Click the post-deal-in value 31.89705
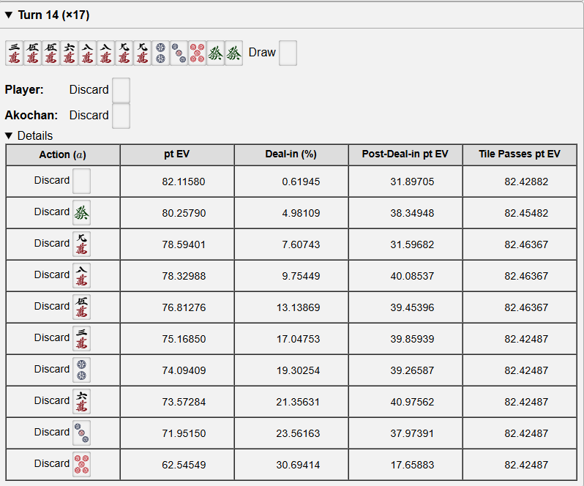584x486 pixels. click(x=412, y=182)
